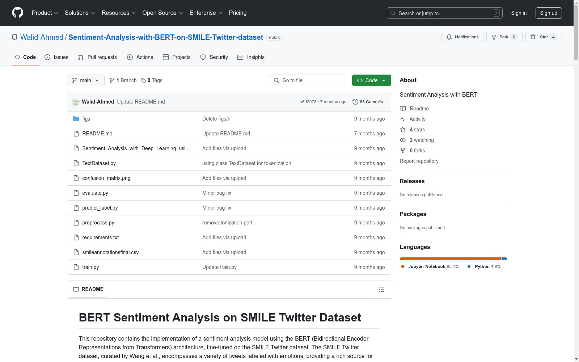579x362 pixels.
Task: Click the Notifications bell button
Action: tap(462, 37)
